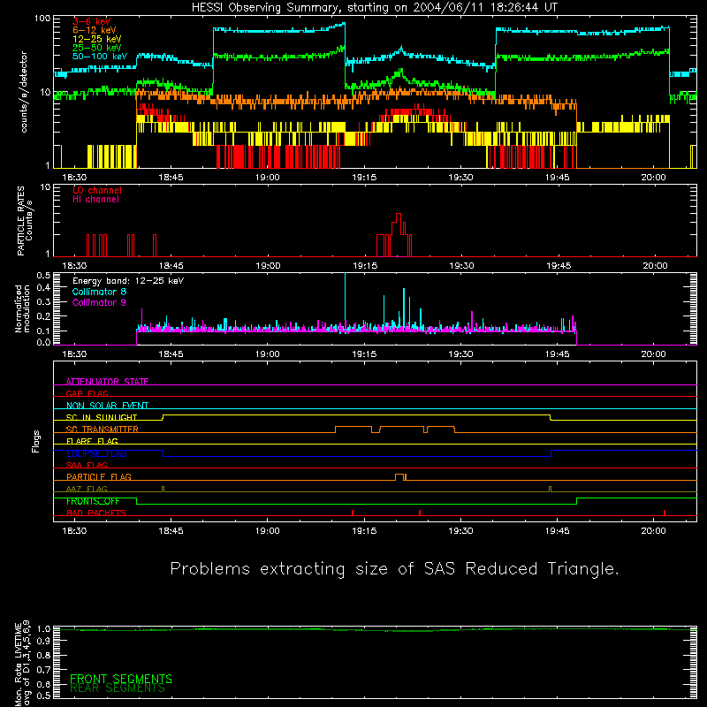This screenshot has height=707, width=707.
Task: Click the REAR SEGMENTS legend label
Action: click(x=118, y=688)
